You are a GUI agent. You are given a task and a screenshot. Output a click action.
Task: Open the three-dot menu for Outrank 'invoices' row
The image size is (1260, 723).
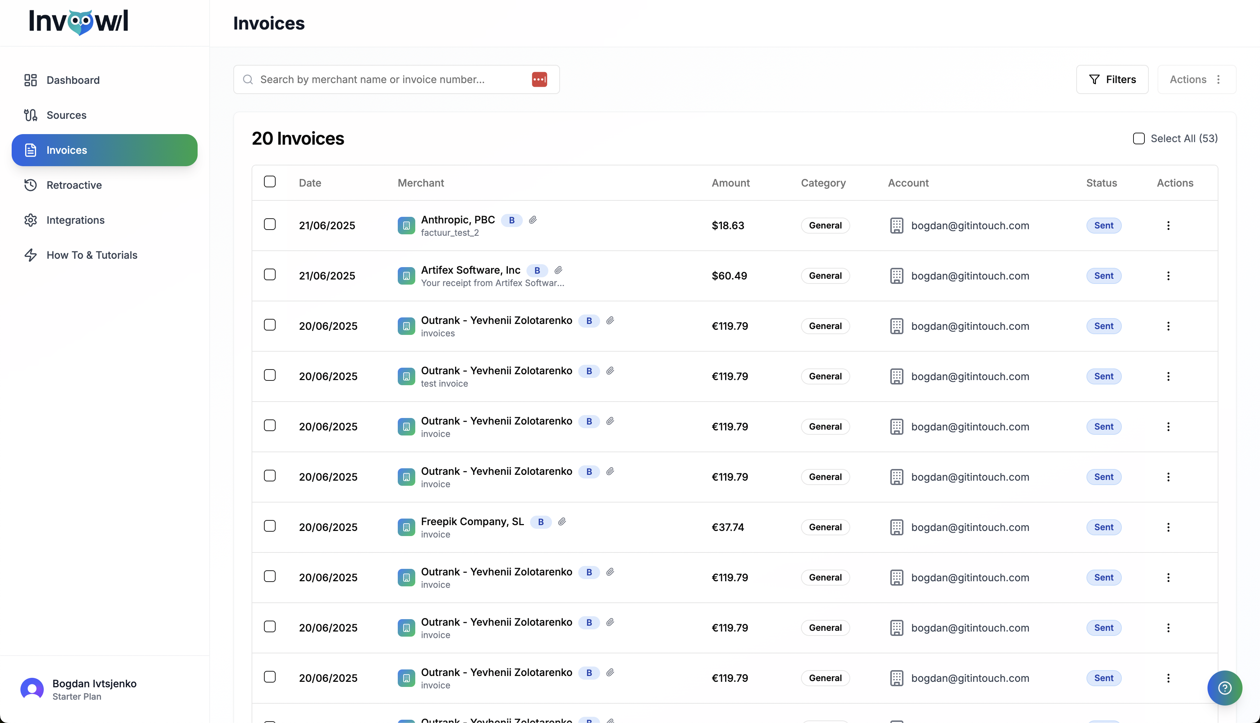click(x=1168, y=326)
